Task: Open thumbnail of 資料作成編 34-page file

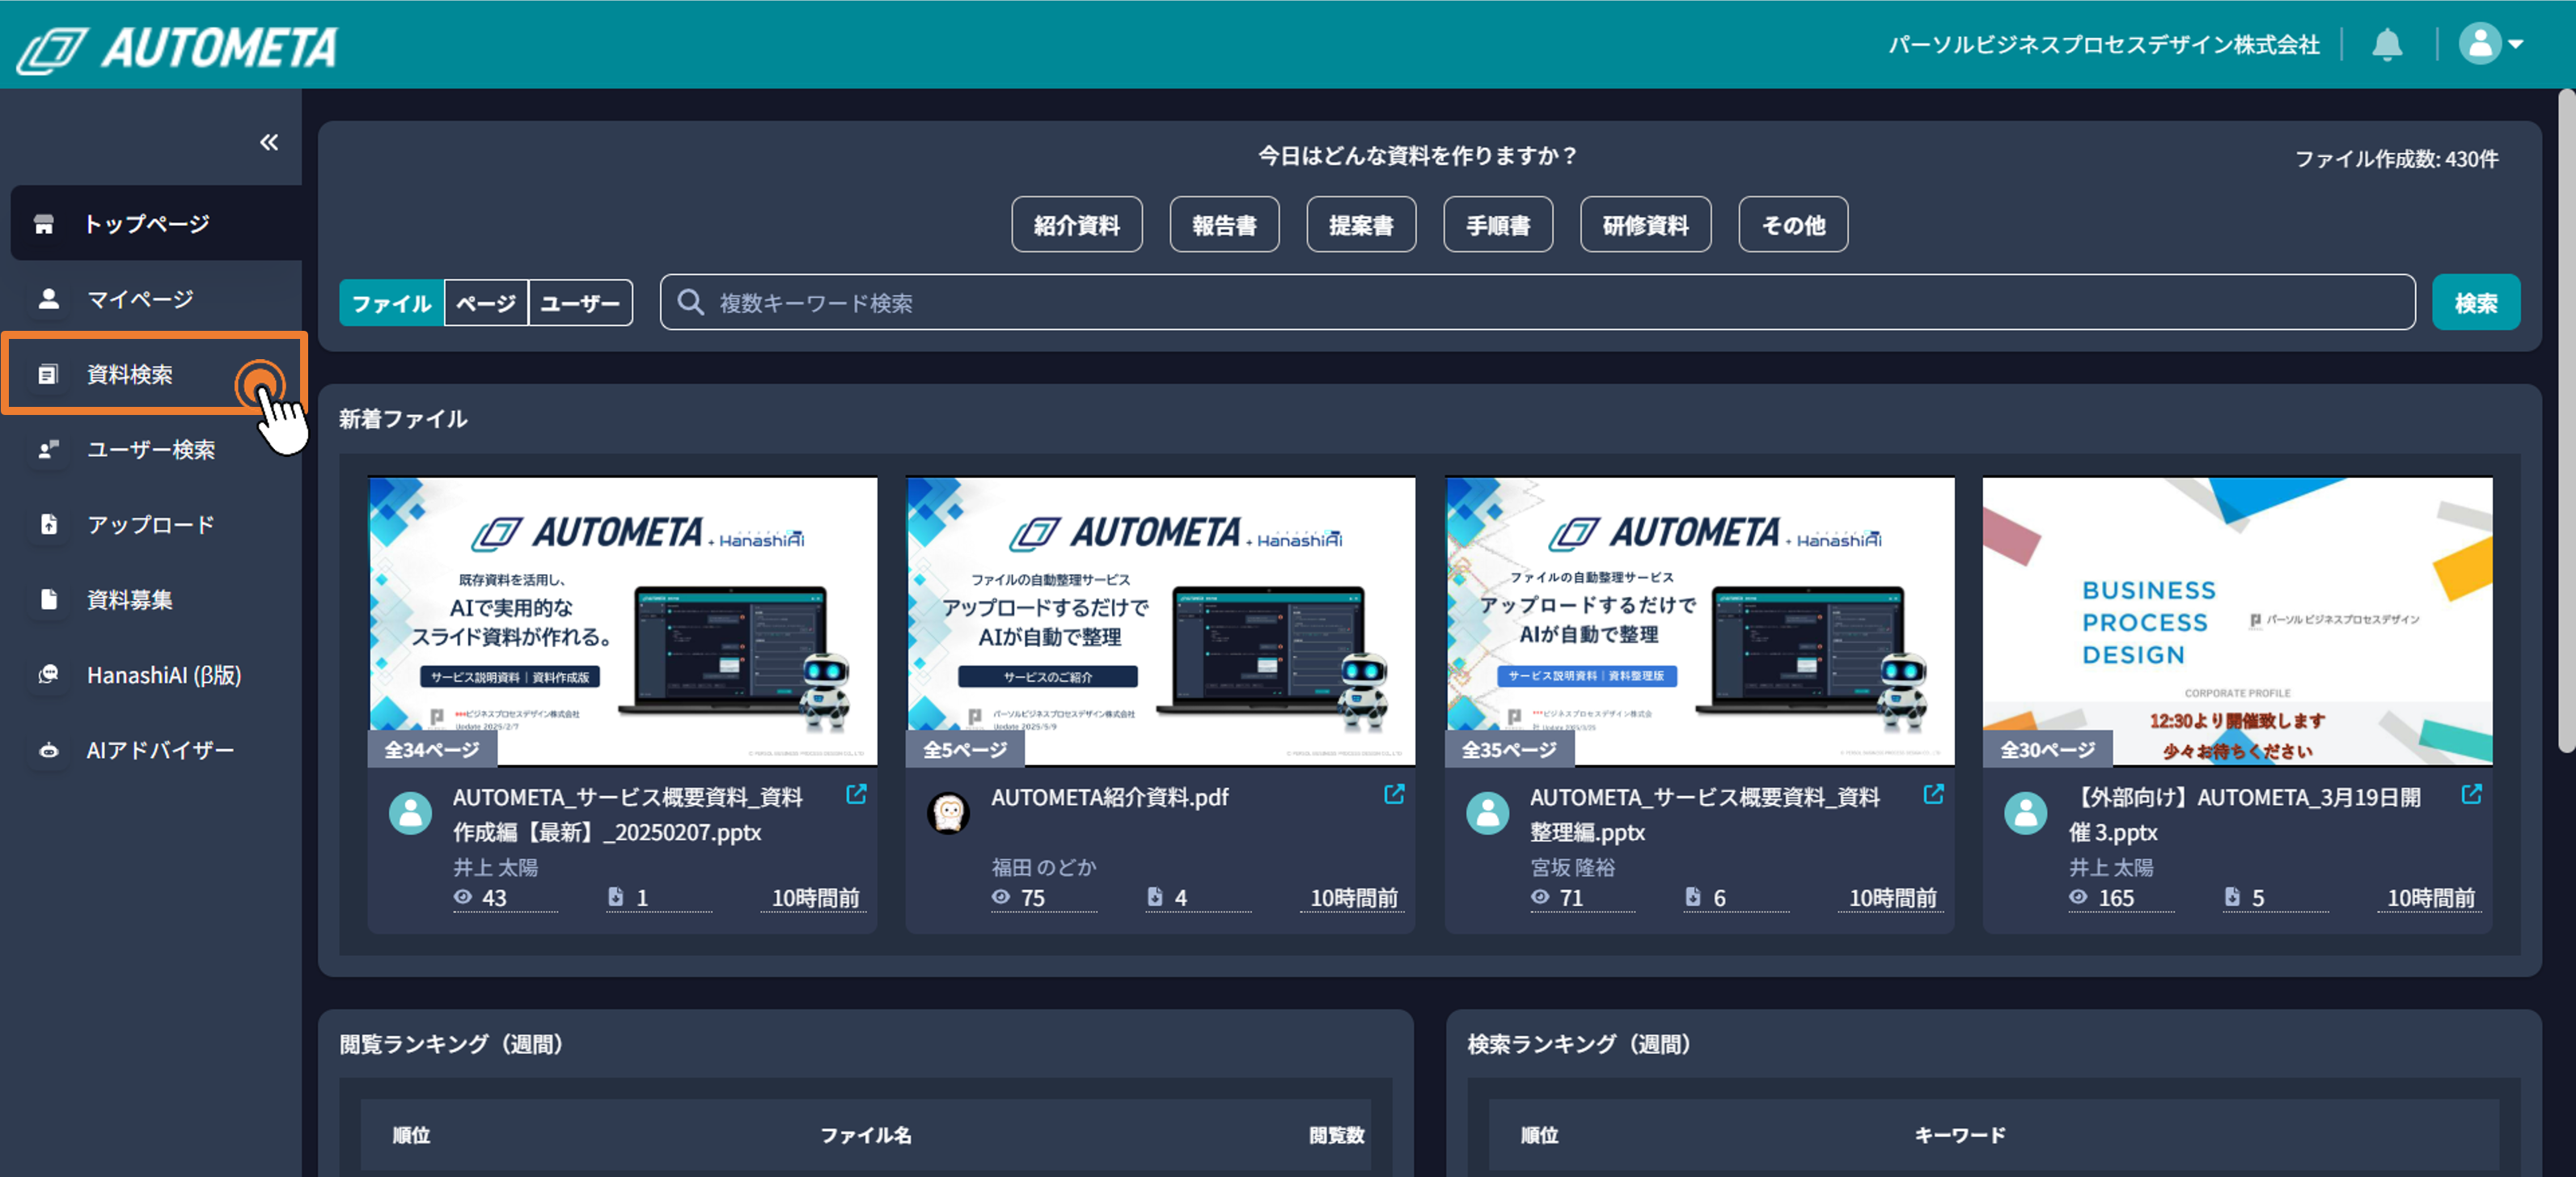Action: coord(623,621)
